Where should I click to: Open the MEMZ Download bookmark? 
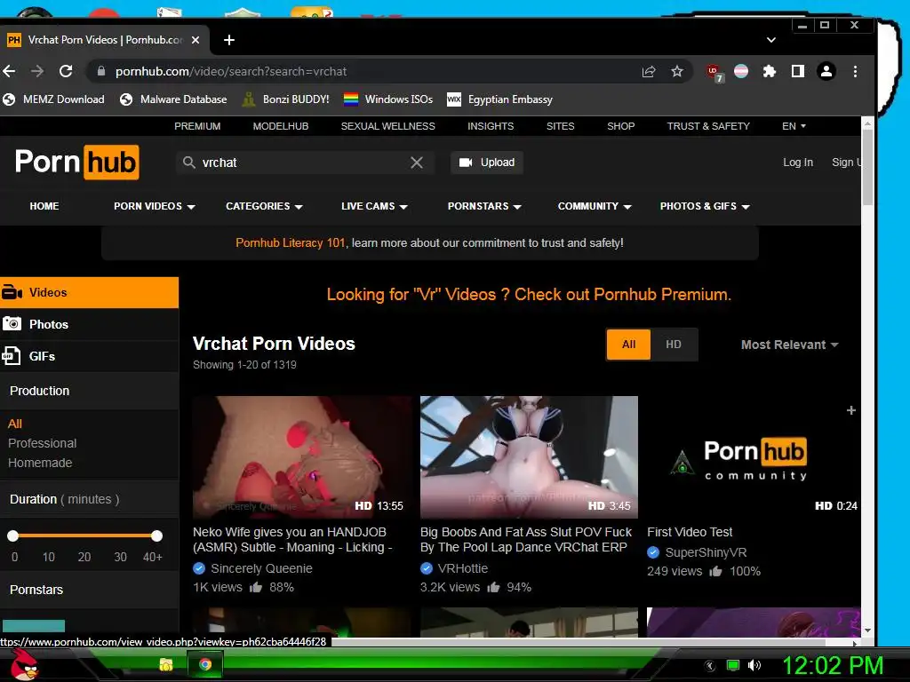(53, 99)
